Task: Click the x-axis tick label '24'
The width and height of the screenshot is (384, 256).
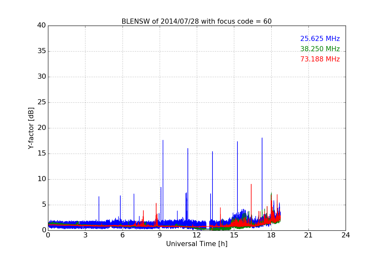Action: click(346, 235)
